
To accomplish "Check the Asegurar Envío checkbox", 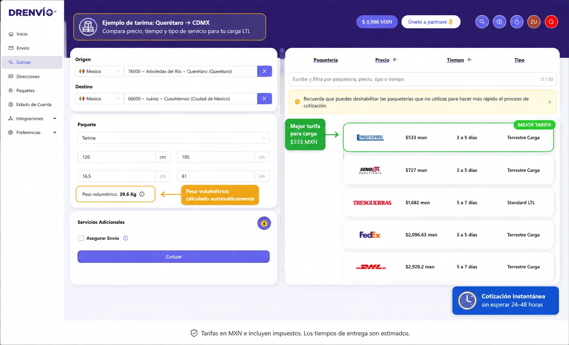I will point(81,238).
